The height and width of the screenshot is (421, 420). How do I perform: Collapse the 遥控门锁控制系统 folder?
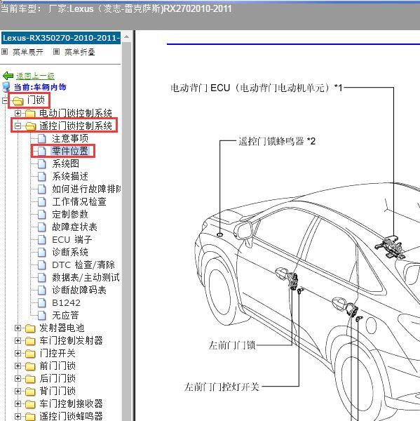pos(18,126)
